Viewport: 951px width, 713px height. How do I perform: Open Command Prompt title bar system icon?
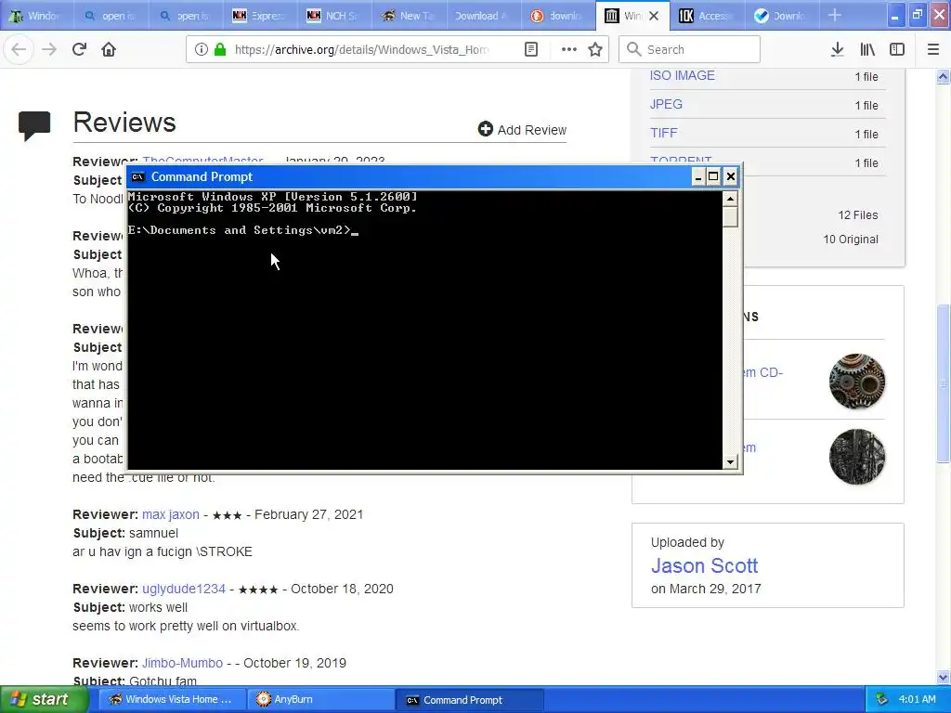[138, 177]
